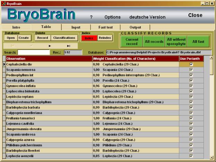216x162 pixels.
Task: Select the Lepidozia reptans observation row
Action: (49, 97)
